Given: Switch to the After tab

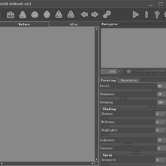Looking at the screenshot, I should 74,24.
